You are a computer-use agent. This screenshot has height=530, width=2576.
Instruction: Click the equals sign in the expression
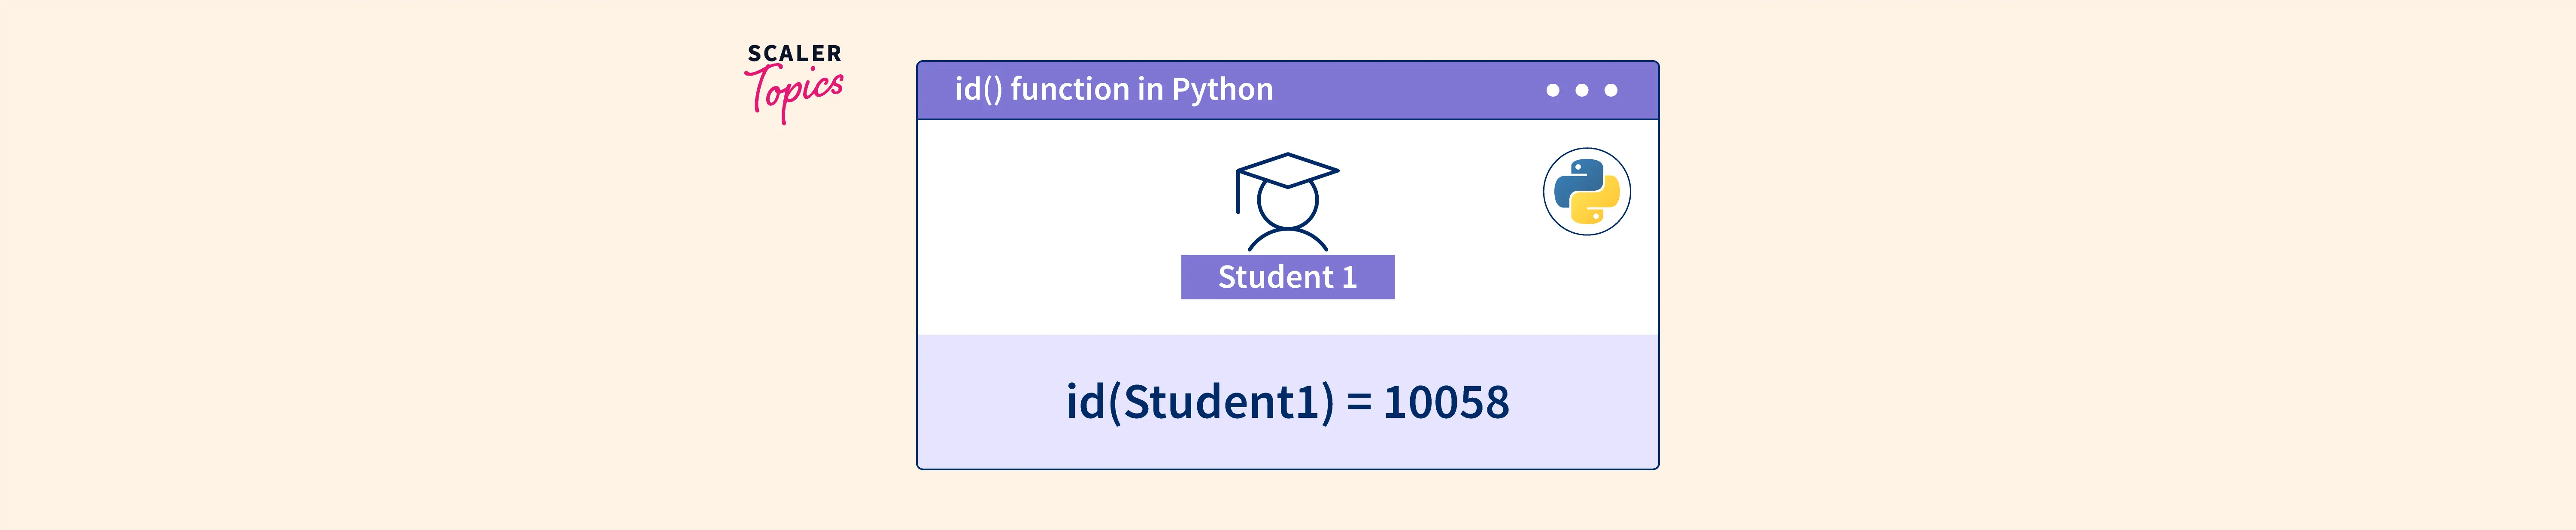tap(1358, 402)
